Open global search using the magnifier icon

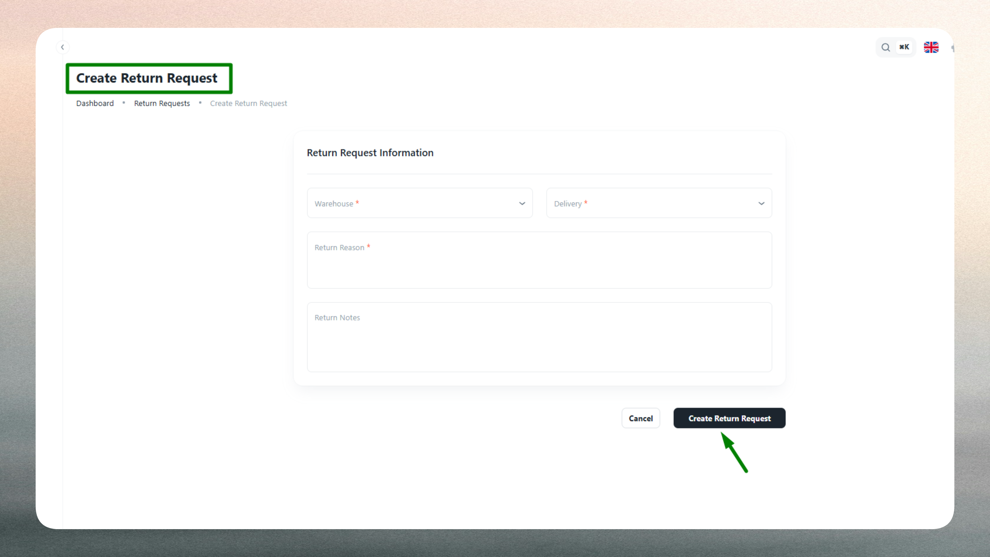pyautogui.click(x=885, y=47)
